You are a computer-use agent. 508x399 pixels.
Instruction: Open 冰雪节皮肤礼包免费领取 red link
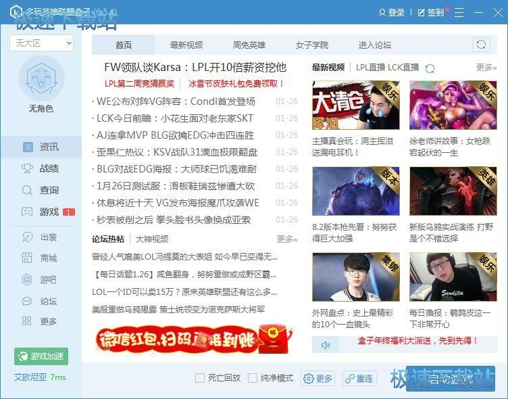tap(236, 84)
